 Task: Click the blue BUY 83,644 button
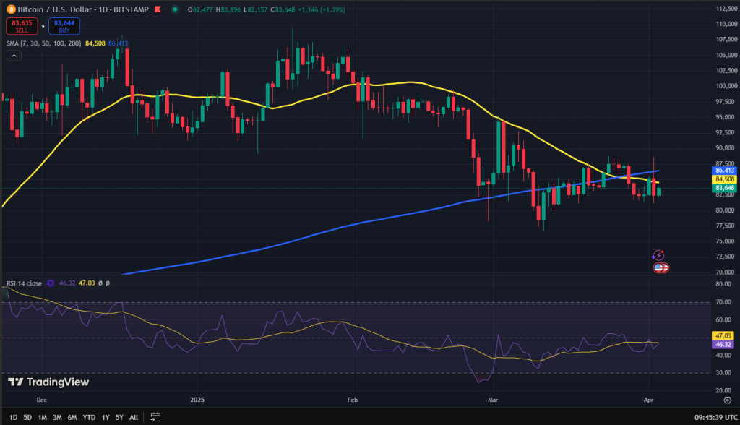click(x=64, y=26)
